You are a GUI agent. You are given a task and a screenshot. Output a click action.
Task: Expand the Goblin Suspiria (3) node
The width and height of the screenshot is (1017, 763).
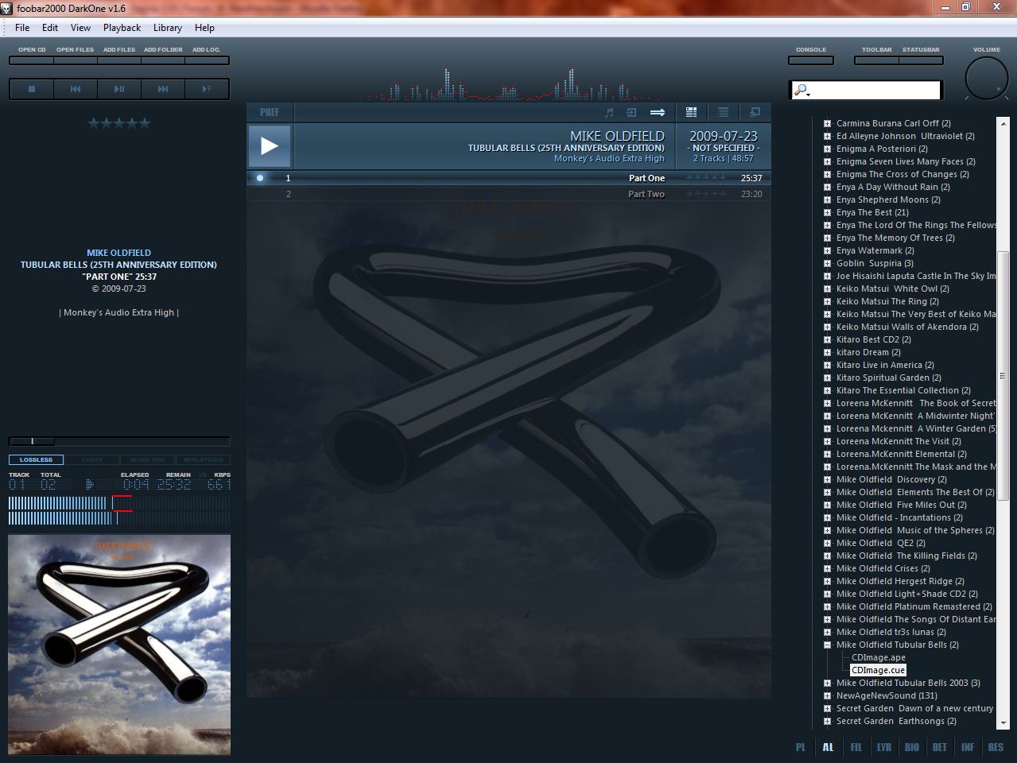827,263
